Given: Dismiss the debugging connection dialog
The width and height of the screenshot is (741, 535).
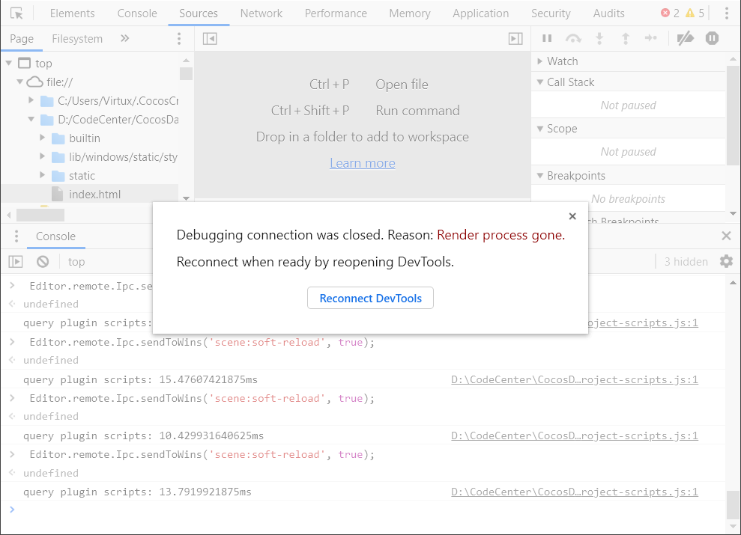Looking at the screenshot, I should pyautogui.click(x=572, y=217).
